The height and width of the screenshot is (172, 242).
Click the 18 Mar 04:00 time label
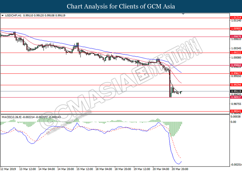pyautogui.click(x=104, y=169)
